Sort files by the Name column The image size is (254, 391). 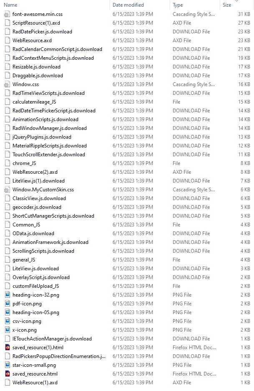tap(11, 5)
